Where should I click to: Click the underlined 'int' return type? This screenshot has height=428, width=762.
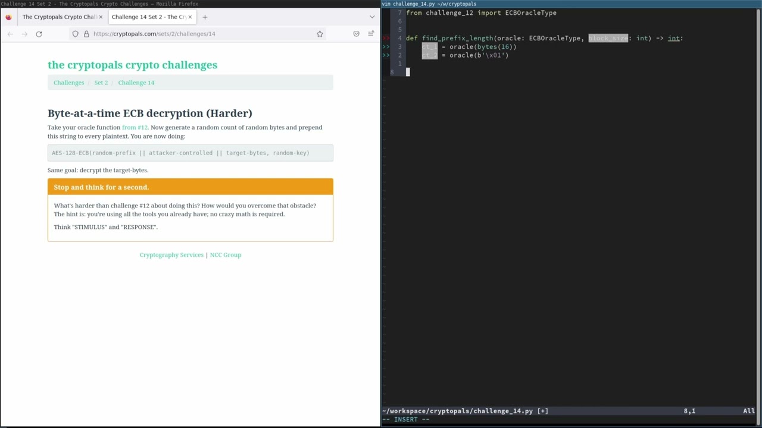tap(673, 38)
